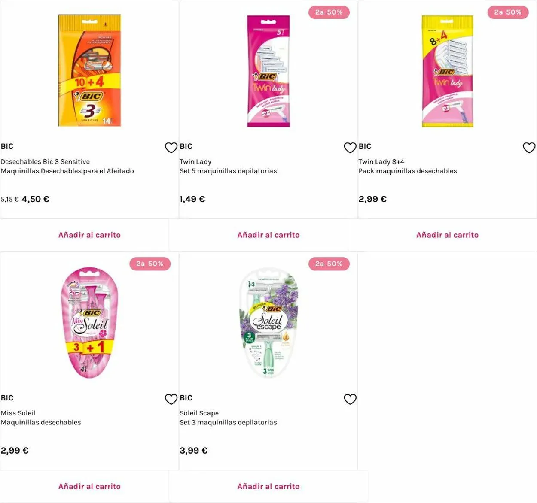Favorite the Bic 3 Sensitive razors

(171, 148)
